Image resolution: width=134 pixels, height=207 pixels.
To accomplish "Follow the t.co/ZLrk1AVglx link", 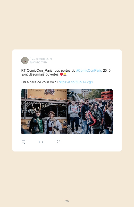I will click(x=76, y=82).
